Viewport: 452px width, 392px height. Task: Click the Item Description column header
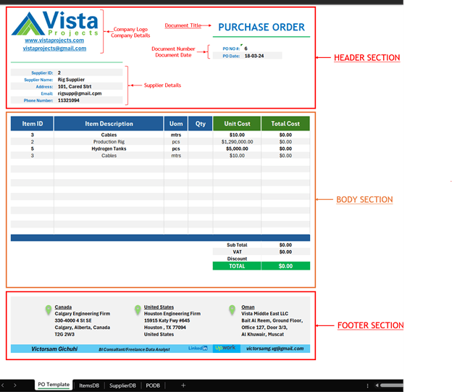tap(109, 124)
